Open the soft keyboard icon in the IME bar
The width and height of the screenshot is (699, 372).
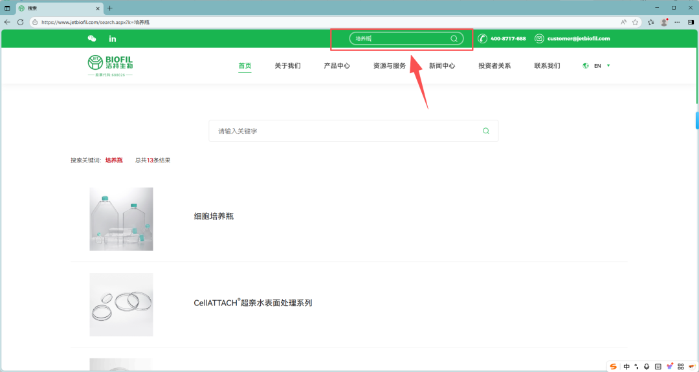tap(658, 366)
